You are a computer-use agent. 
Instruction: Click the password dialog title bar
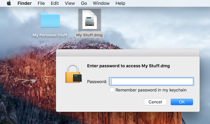(x=128, y=53)
